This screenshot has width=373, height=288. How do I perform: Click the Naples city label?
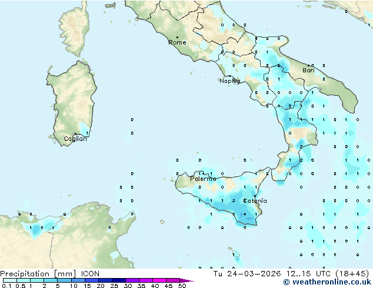230,81
